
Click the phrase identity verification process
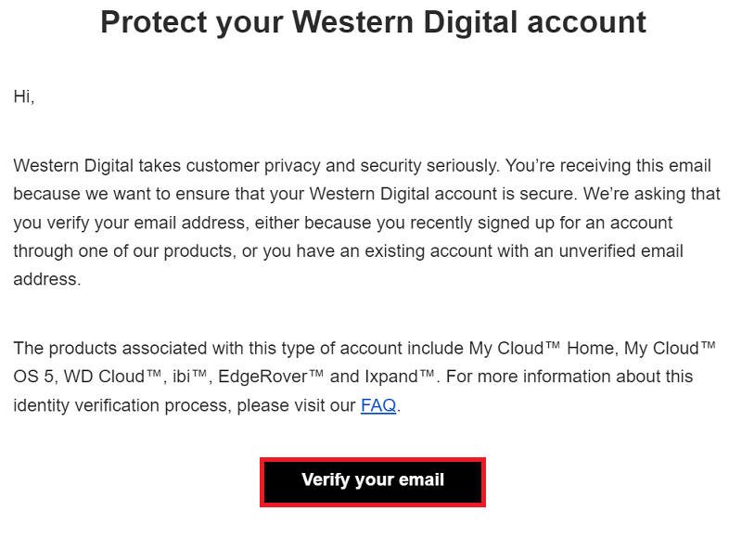point(121,405)
